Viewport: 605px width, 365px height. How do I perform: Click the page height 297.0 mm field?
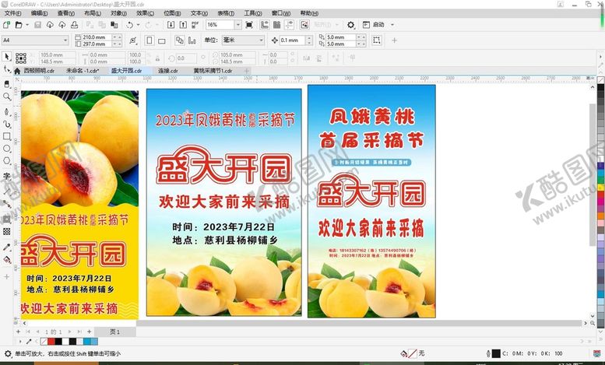coord(97,44)
